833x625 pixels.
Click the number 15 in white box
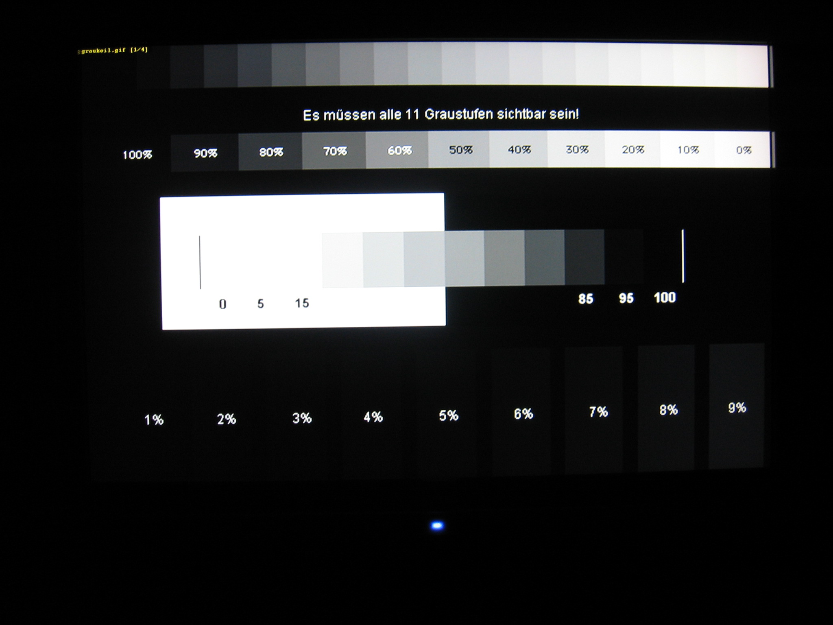[302, 303]
